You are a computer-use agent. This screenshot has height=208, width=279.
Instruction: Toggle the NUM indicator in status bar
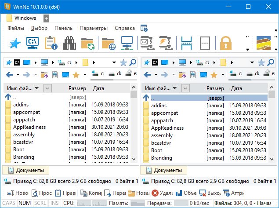point(25,204)
